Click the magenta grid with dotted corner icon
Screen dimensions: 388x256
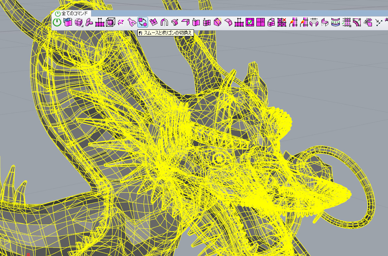pos(260,22)
